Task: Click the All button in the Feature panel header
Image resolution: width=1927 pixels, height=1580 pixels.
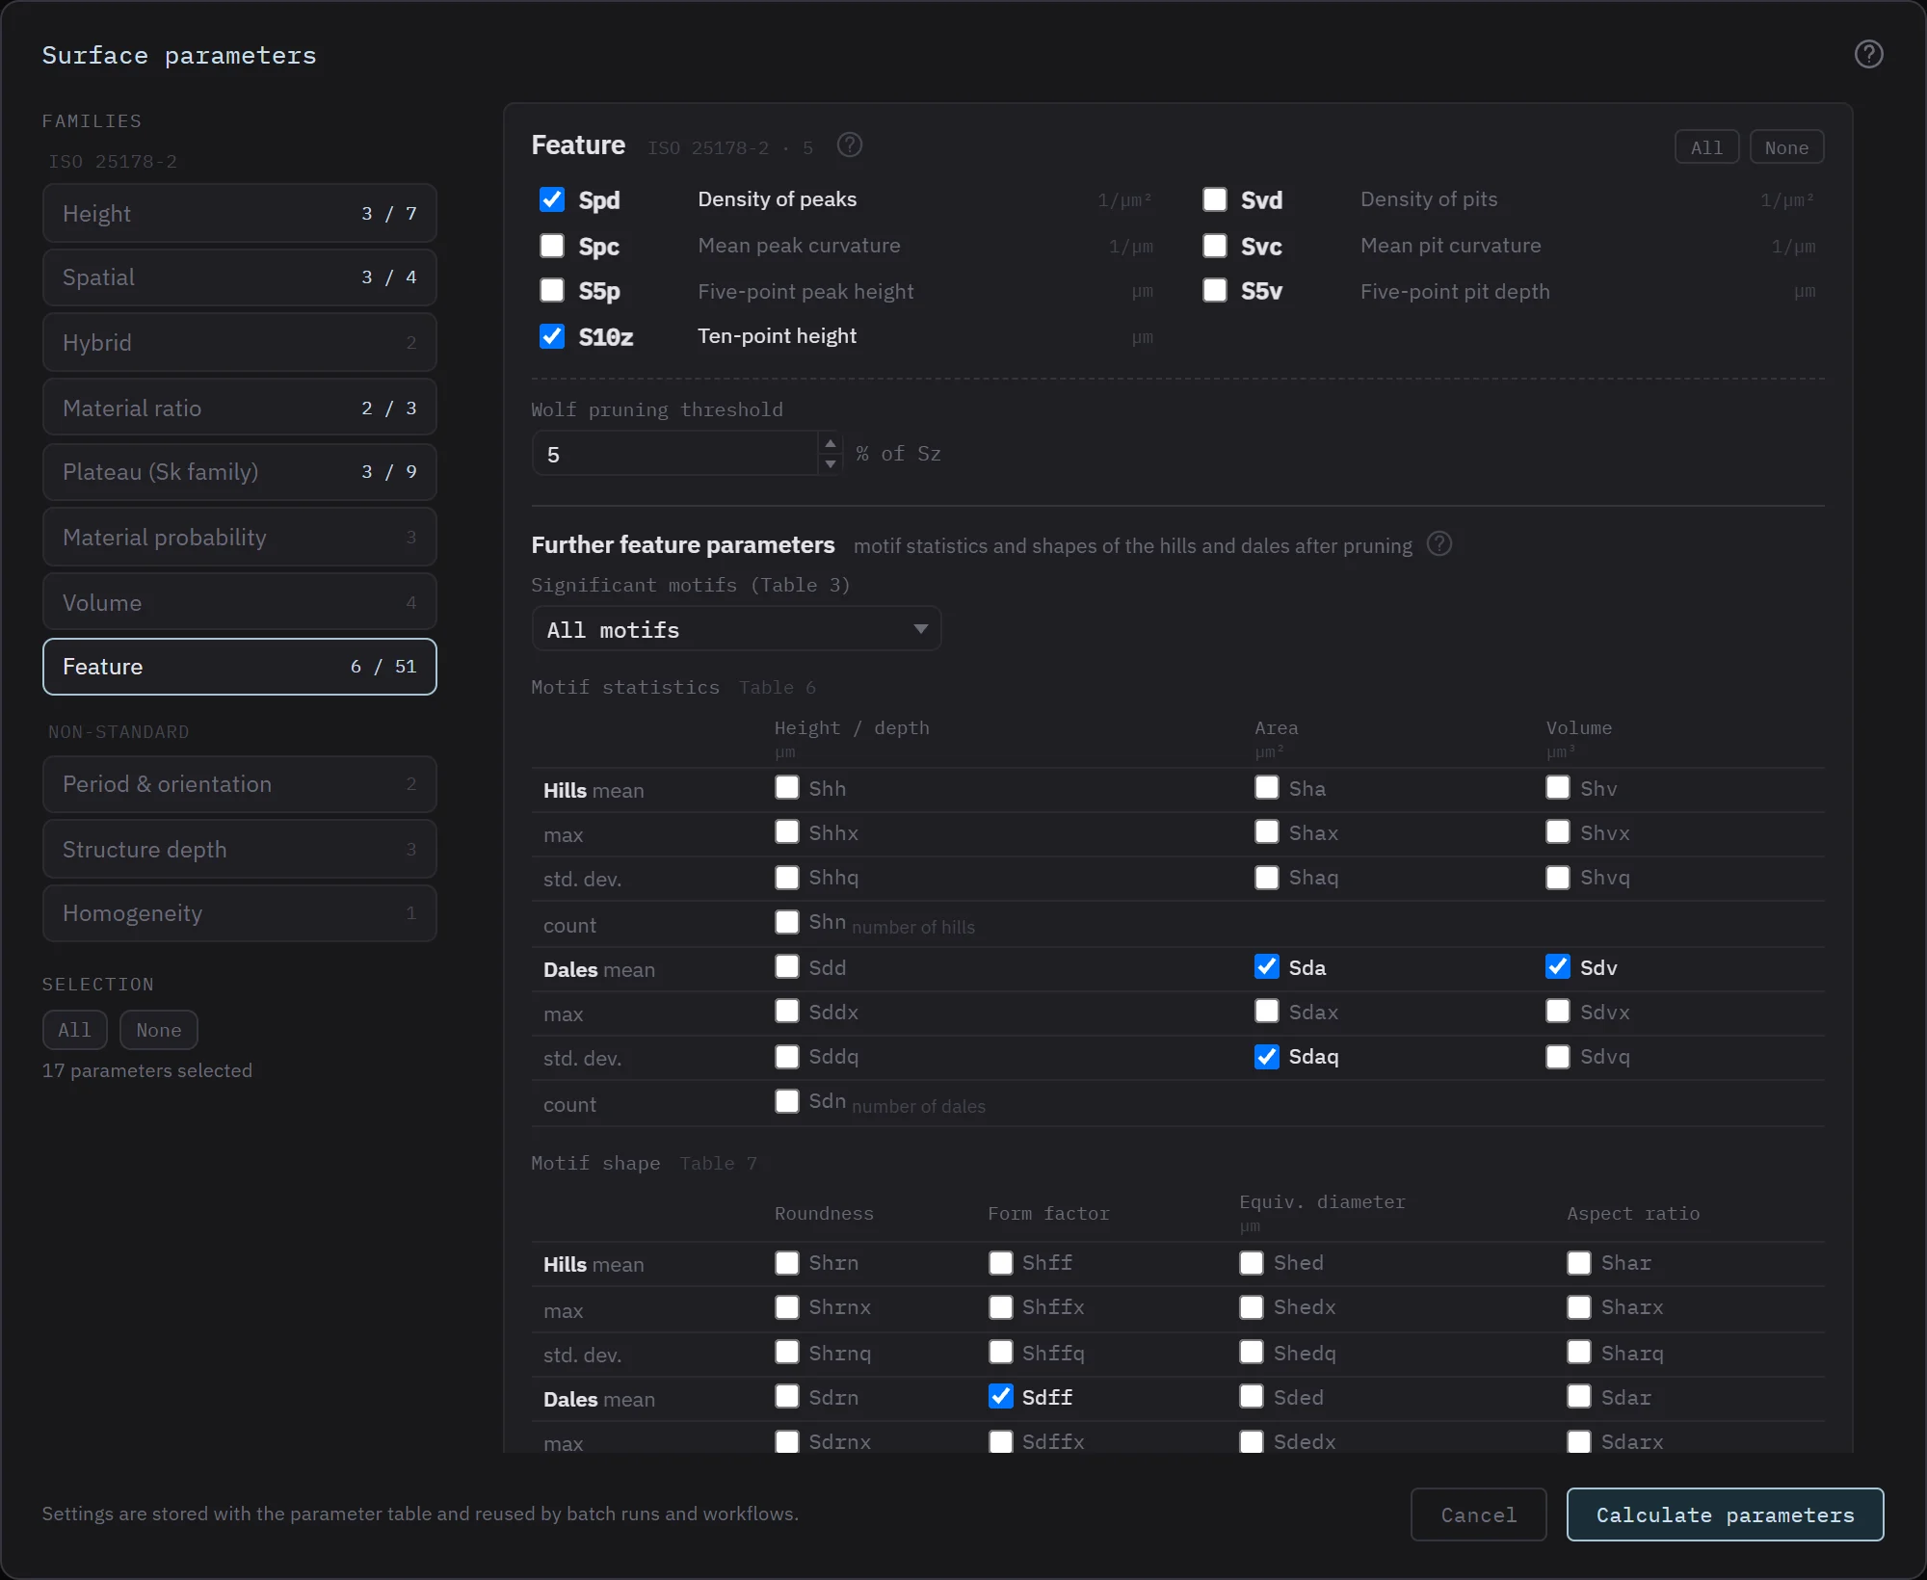Action: click(1706, 147)
